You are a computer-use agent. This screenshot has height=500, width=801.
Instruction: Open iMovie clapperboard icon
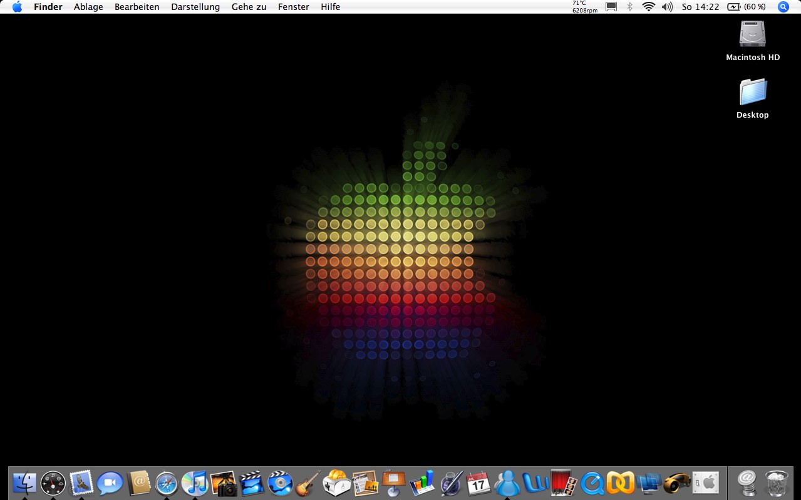click(x=252, y=483)
